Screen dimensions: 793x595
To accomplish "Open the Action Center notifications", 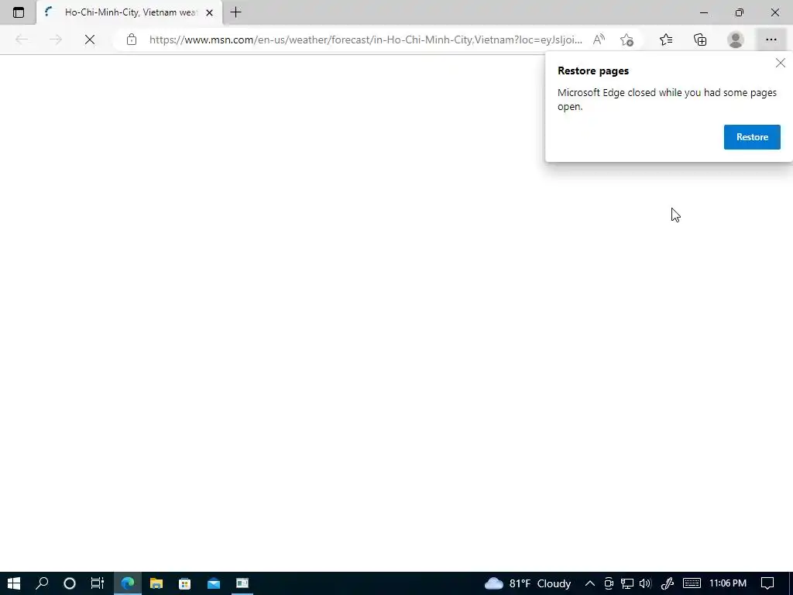I will [767, 583].
